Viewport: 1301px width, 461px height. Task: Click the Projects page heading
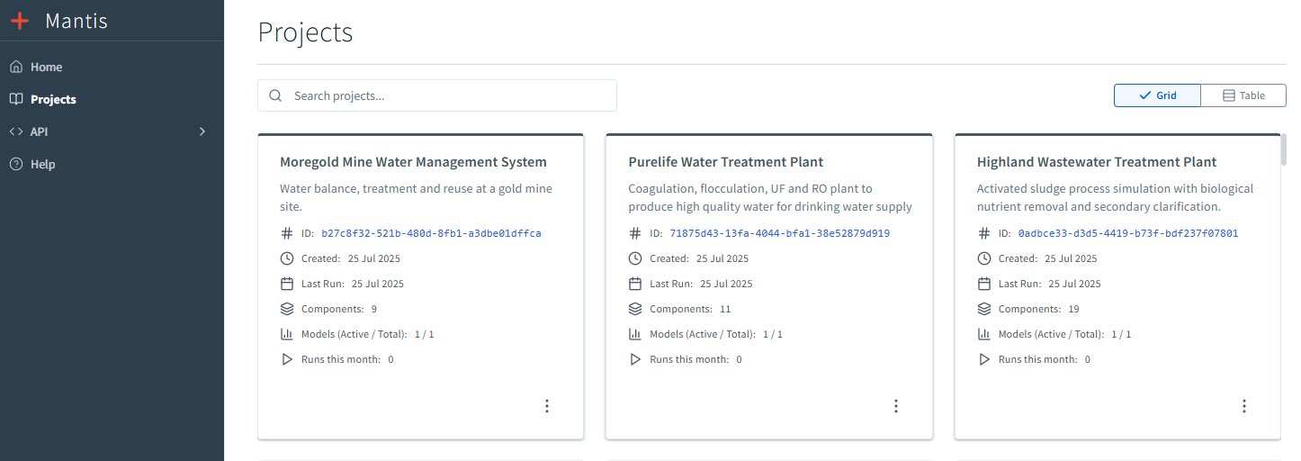tap(305, 32)
